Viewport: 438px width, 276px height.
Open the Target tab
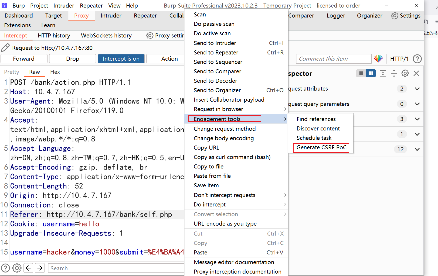coord(53,16)
